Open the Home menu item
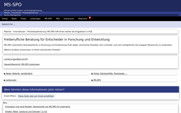Viewport: 181px width, 113px height. pyautogui.click(x=5, y=19)
